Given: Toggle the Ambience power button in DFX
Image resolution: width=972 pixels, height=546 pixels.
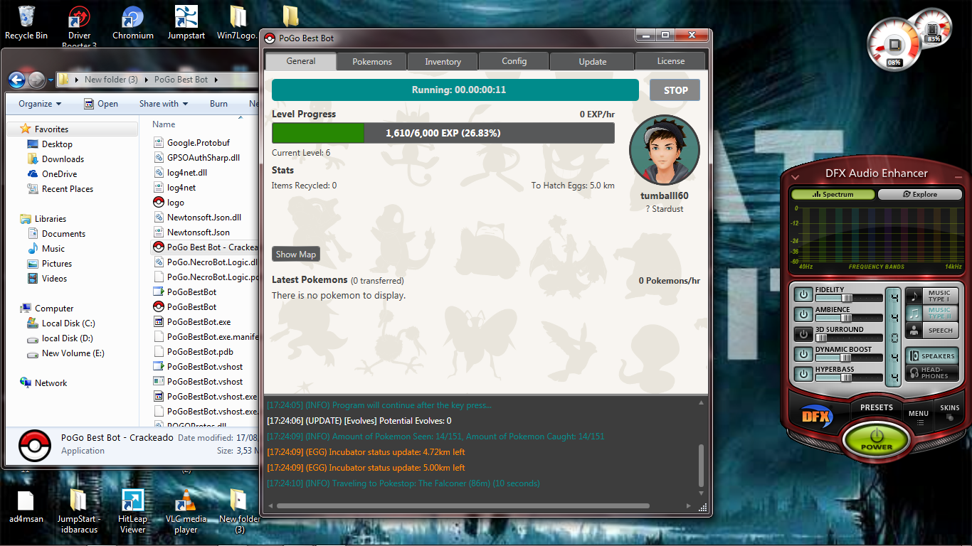Looking at the screenshot, I should (803, 314).
